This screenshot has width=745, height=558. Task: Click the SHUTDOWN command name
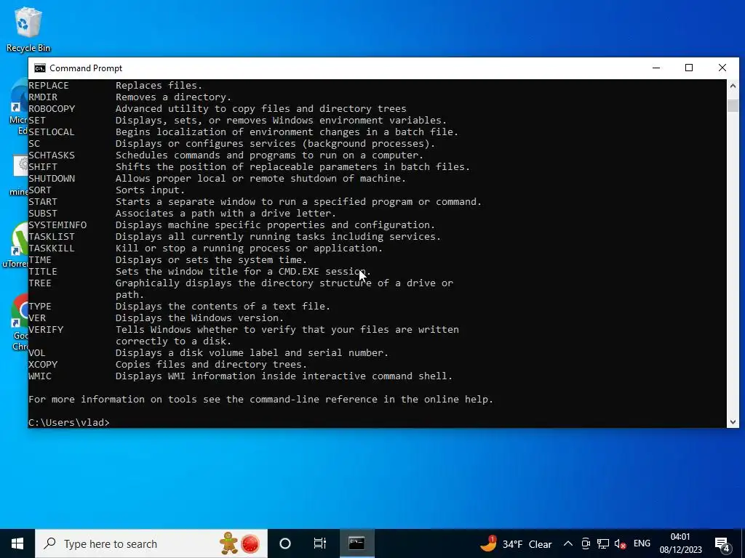pyautogui.click(x=52, y=179)
